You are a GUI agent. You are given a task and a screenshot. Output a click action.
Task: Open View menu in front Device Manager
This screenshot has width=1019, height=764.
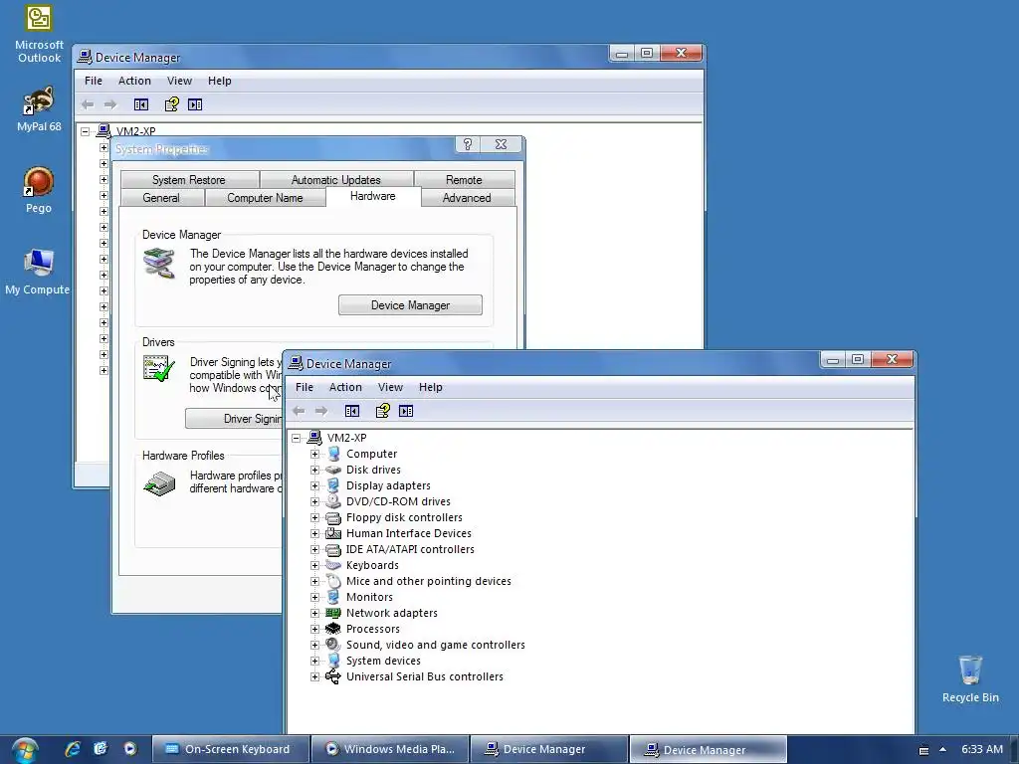[390, 387]
